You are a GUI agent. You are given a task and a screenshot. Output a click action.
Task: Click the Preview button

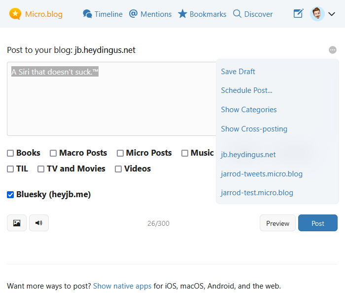tap(277, 223)
